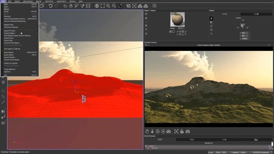This screenshot has width=274, height=154.
Task: Click the position axis cube gizmo
Action: (243, 26)
